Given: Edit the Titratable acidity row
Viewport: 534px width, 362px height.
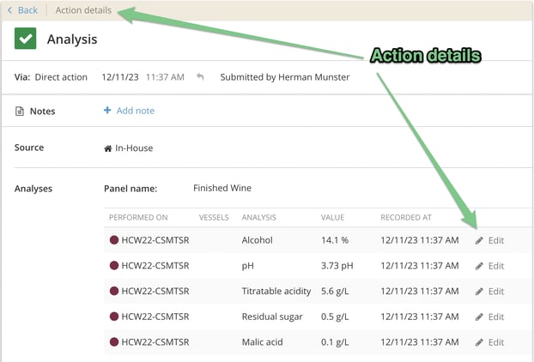Looking at the screenshot, I should coord(496,292).
